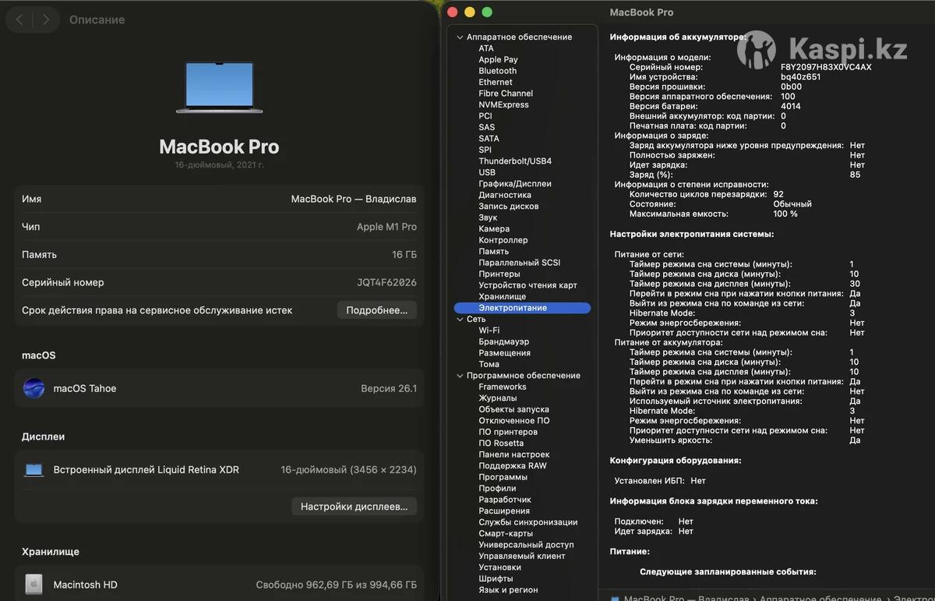Collapse the Программное обеспечение section
This screenshot has height=601, width=935.
click(460, 376)
